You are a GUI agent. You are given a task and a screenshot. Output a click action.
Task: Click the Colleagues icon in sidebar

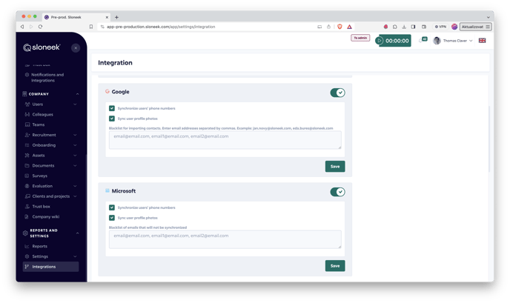27,114
